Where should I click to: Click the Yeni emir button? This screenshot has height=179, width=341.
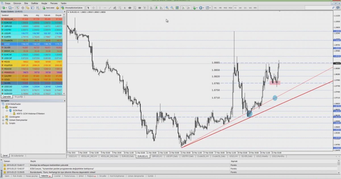[x=48, y=8]
